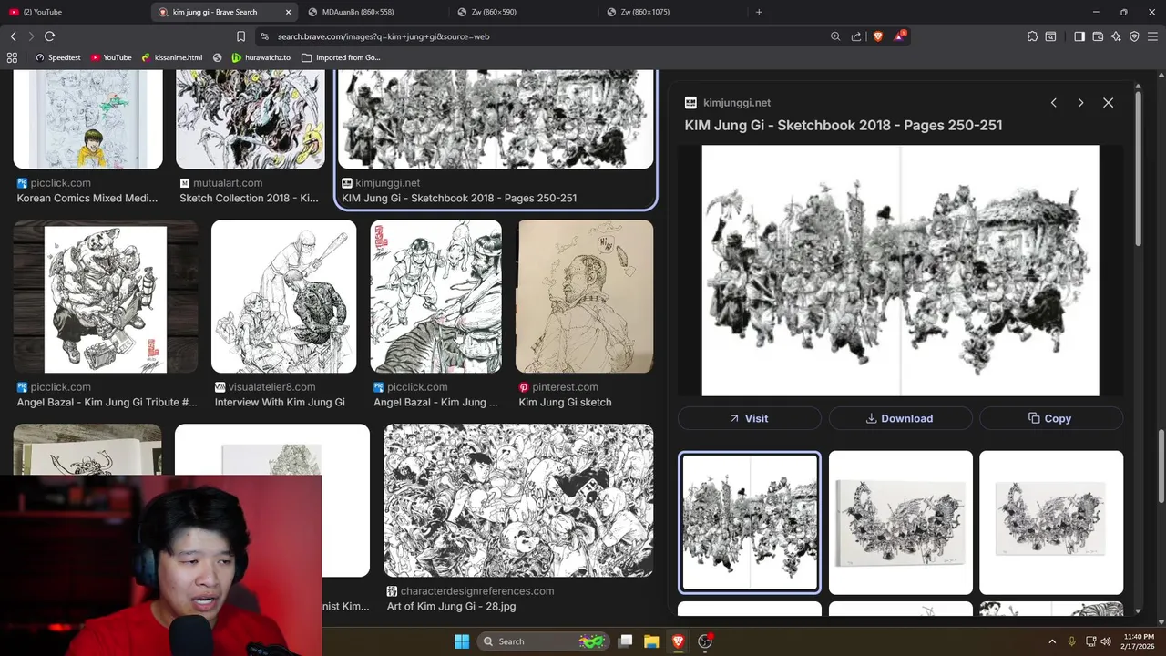Open kimjunggi.net source in preview panel
Screen dimensions: 1166x656
pyautogui.click(x=728, y=103)
